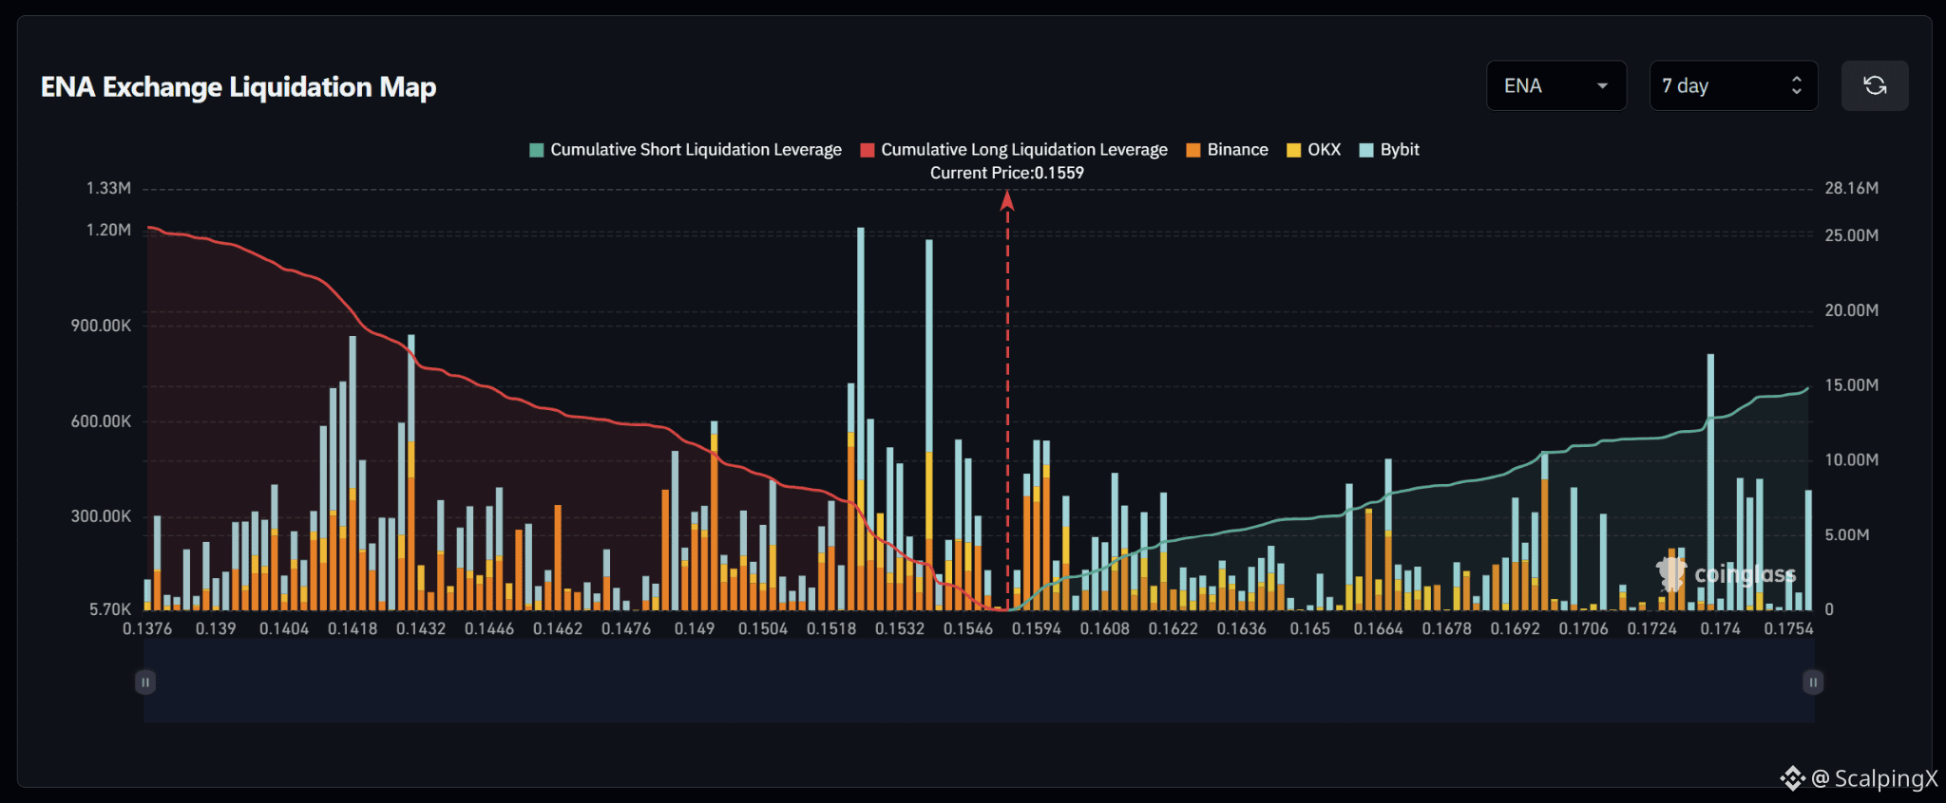The height and width of the screenshot is (803, 1946).
Task: Click the 0.1376 price axis label
Action: coord(147,628)
